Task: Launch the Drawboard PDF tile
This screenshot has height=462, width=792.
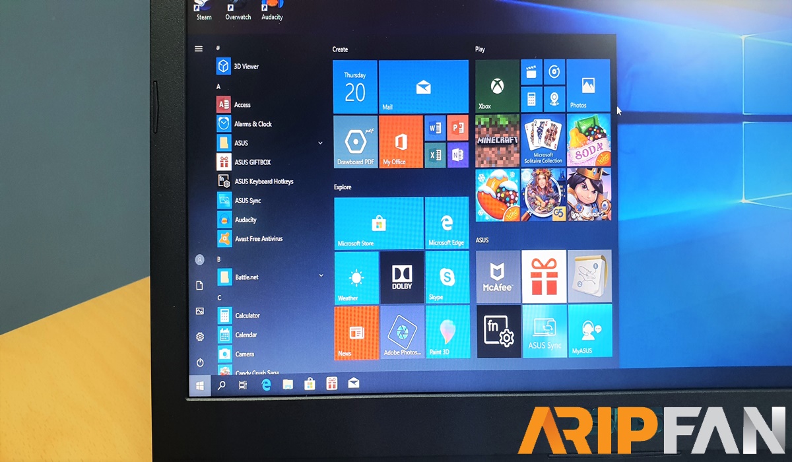Action: tap(355, 141)
